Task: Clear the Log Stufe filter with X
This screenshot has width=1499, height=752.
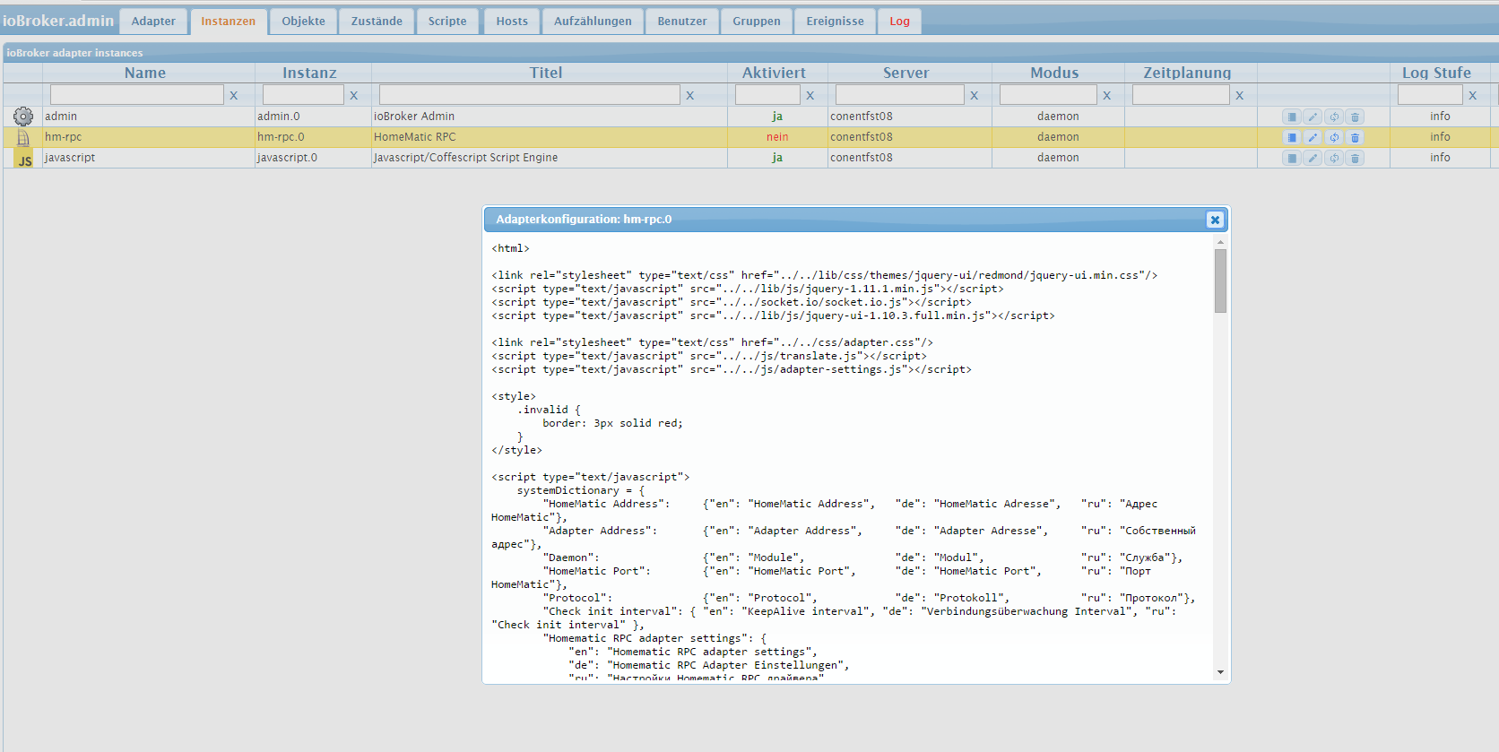Action: 1473,95
